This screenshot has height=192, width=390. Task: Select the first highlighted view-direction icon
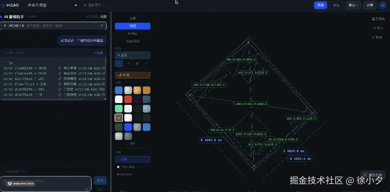pos(119,63)
